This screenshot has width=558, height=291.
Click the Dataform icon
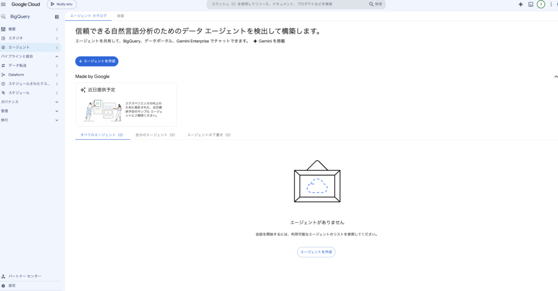coord(3,75)
